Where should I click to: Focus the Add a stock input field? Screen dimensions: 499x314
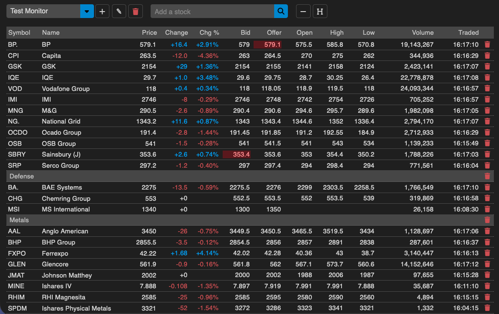(212, 12)
